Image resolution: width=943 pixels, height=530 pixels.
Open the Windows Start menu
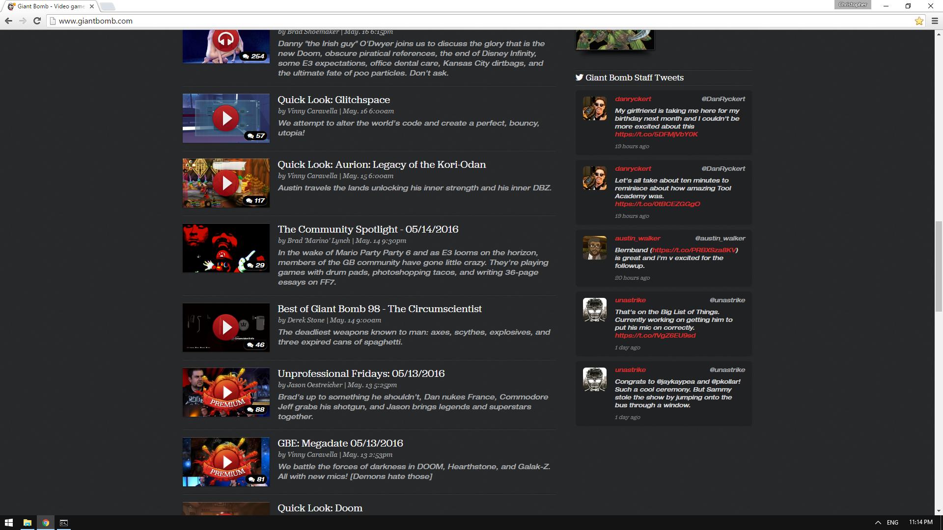(9, 523)
